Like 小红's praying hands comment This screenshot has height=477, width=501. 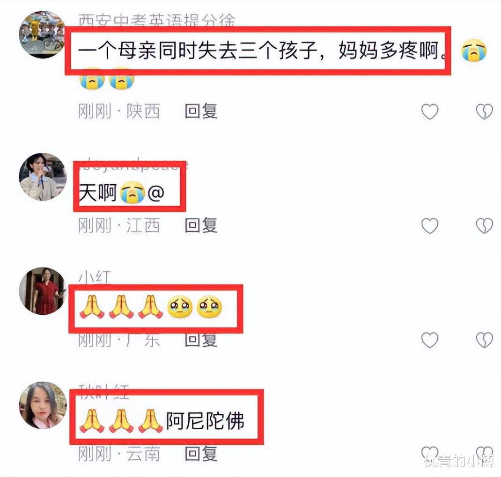coord(430,340)
